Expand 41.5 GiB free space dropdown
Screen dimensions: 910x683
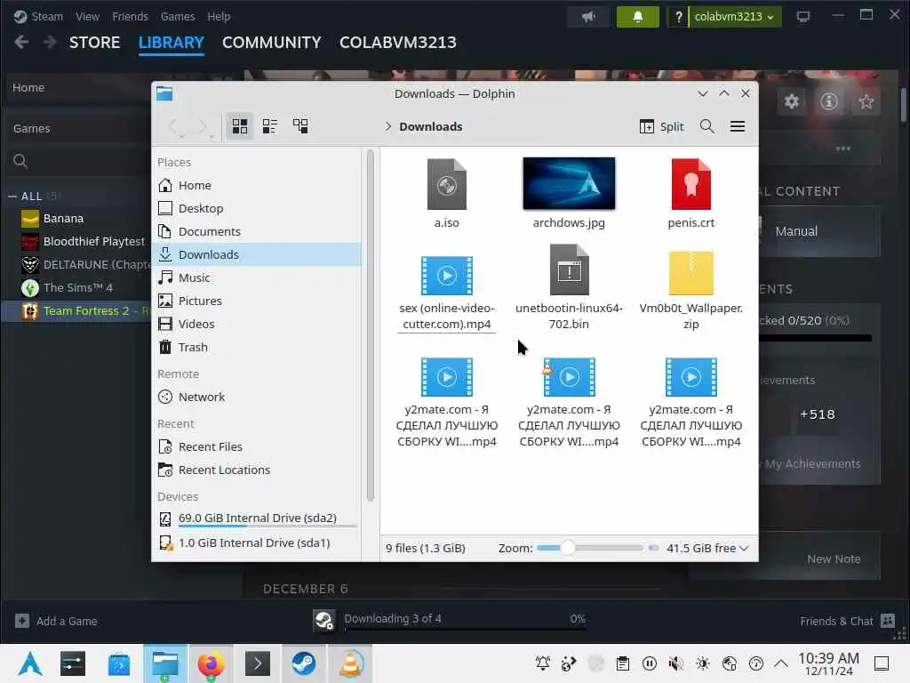(x=706, y=548)
